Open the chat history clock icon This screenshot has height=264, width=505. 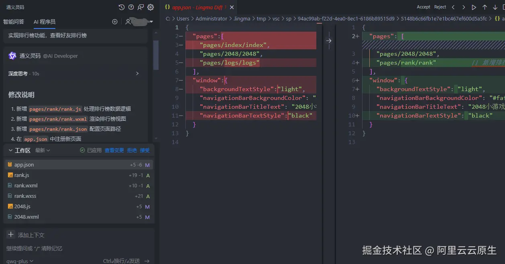[x=122, y=7]
